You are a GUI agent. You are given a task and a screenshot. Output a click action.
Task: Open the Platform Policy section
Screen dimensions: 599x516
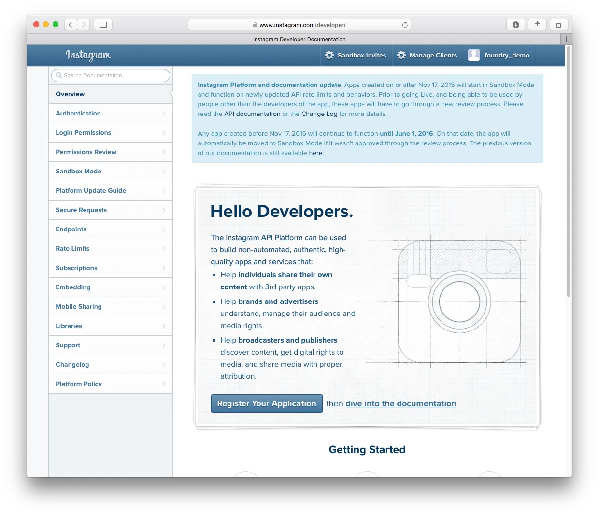click(x=111, y=384)
